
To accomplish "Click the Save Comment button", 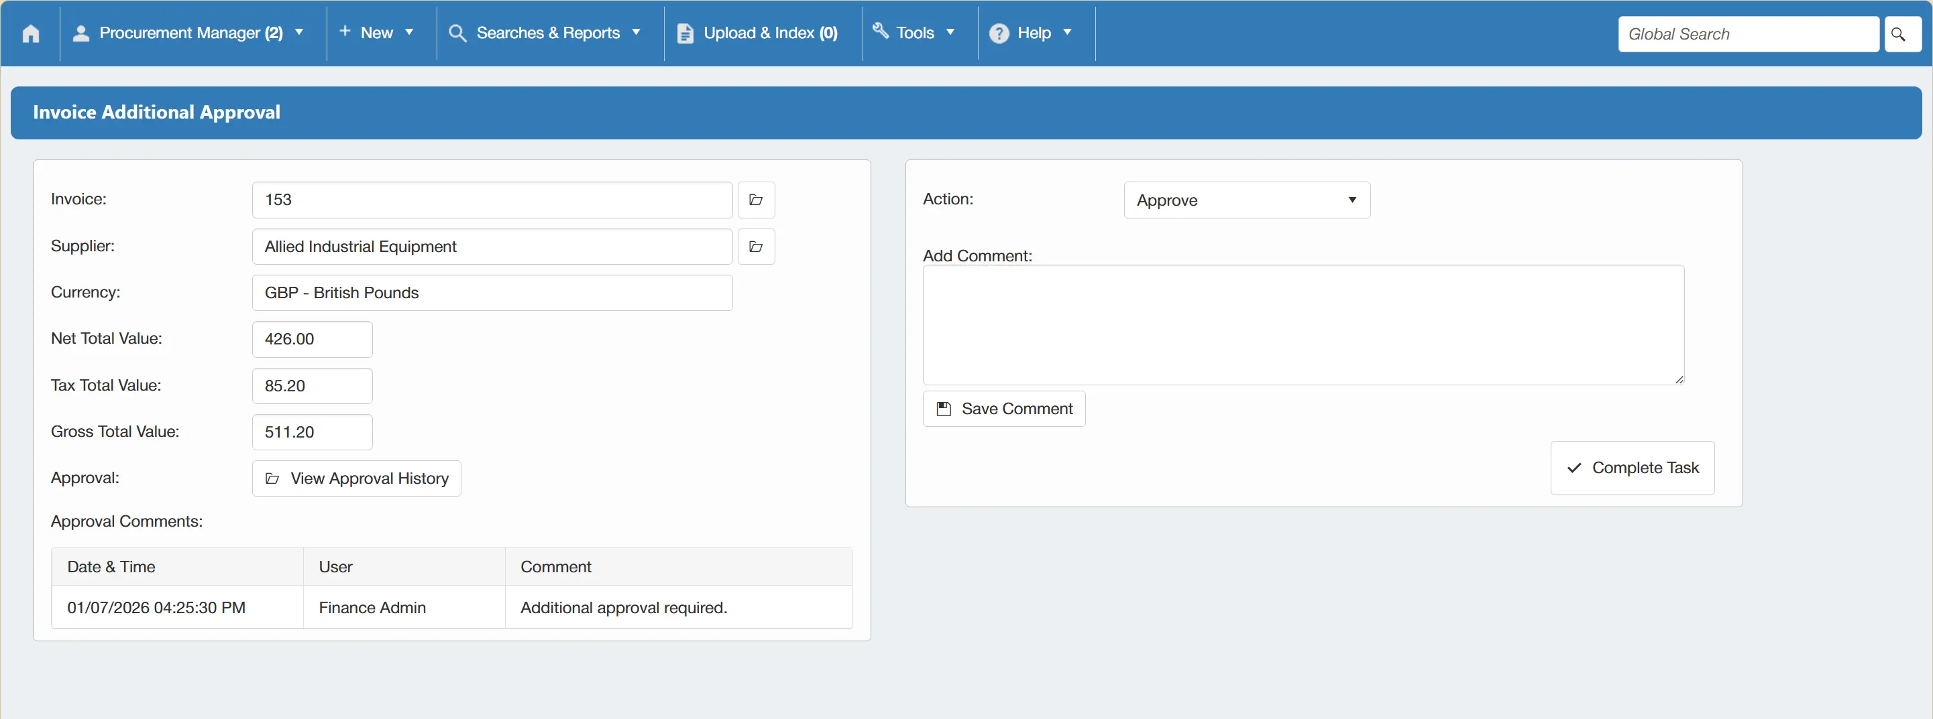I will tap(1004, 409).
